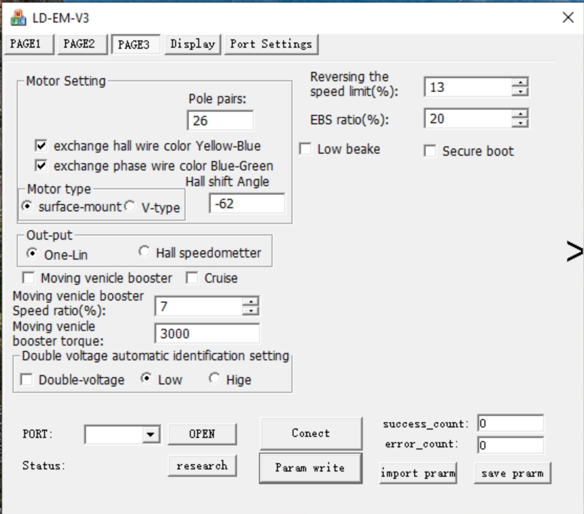Choose Hall speedometter output option
This screenshot has width=584, height=514.
(144, 252)
